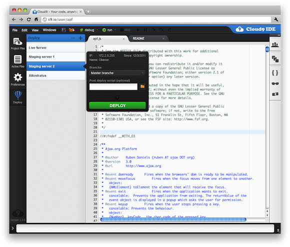Click the glasses icon in right panel
The height and width of the screenshot is (247, 290).
coord(275,83)
